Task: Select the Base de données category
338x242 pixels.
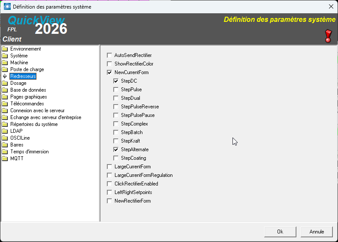Action: pos(28,90)
